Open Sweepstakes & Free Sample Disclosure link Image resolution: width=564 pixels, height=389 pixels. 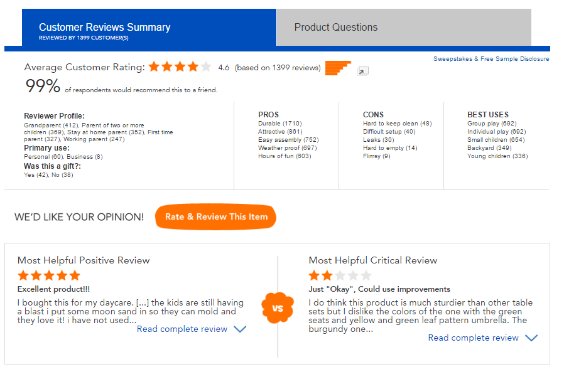click(x=491, y=59)
